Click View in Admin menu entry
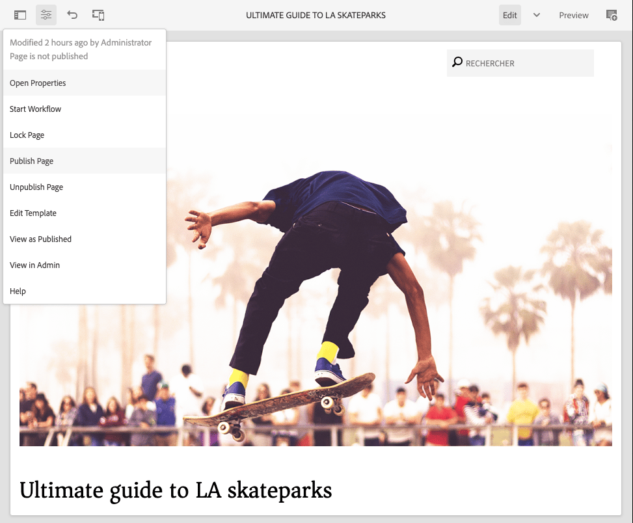Screen dimensions: 633x523 (36, 265)
